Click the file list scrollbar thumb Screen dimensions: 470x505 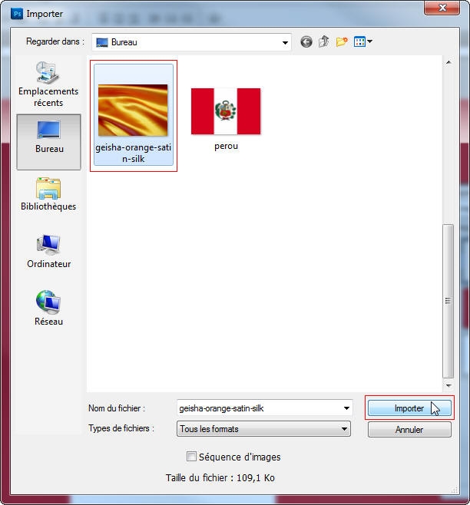(x=448, y=301)
